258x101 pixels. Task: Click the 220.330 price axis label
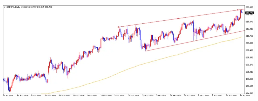249,7
